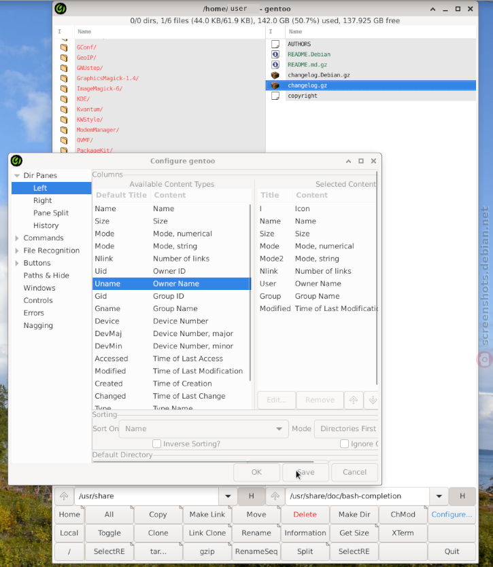Open the Directories First mode dropdown
The height and width of the screenshot is (567, 493).
click(347, 428)
